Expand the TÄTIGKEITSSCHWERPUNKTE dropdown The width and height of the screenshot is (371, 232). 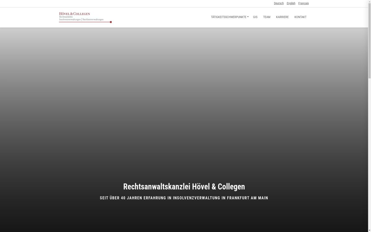tap(228, 17)
